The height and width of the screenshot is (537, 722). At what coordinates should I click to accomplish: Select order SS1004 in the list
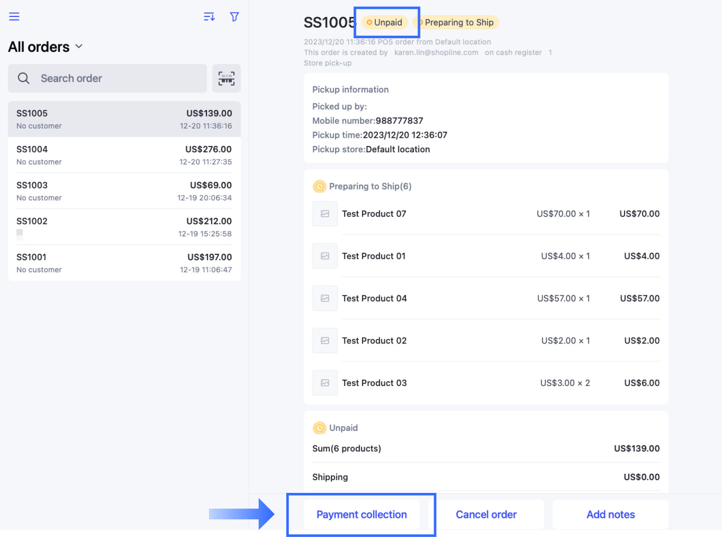point(124,155)
